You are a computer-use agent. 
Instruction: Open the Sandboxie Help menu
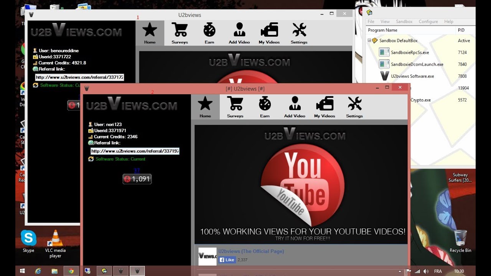(449, 21)
